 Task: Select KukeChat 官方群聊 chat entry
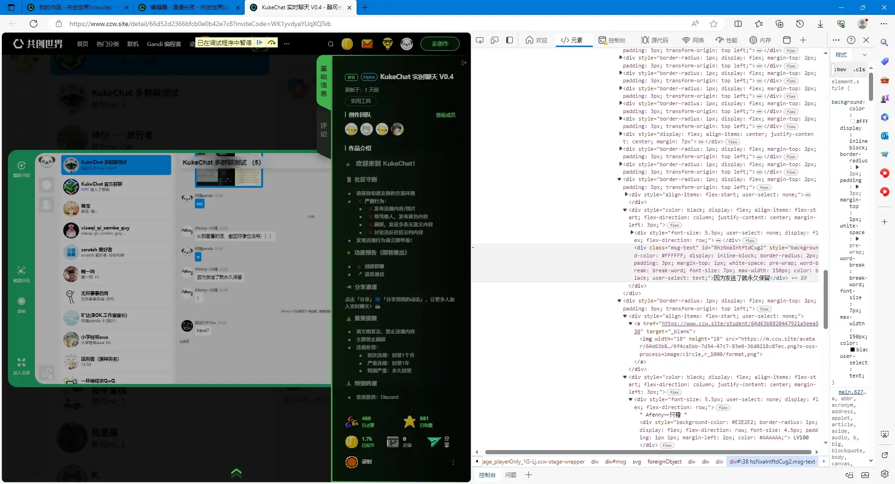click(117, 187)
